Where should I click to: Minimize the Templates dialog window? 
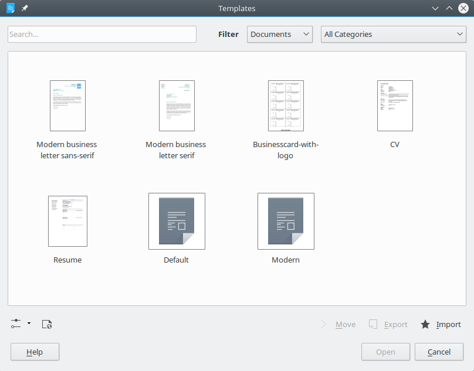[x=435, y=8]
